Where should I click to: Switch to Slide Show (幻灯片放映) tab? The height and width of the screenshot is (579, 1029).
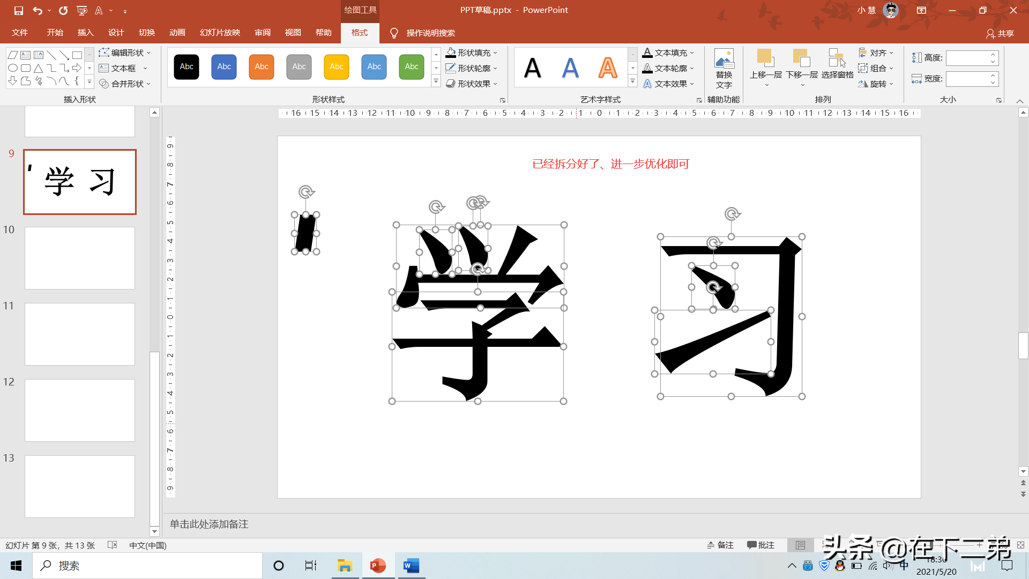click(220, 33)
